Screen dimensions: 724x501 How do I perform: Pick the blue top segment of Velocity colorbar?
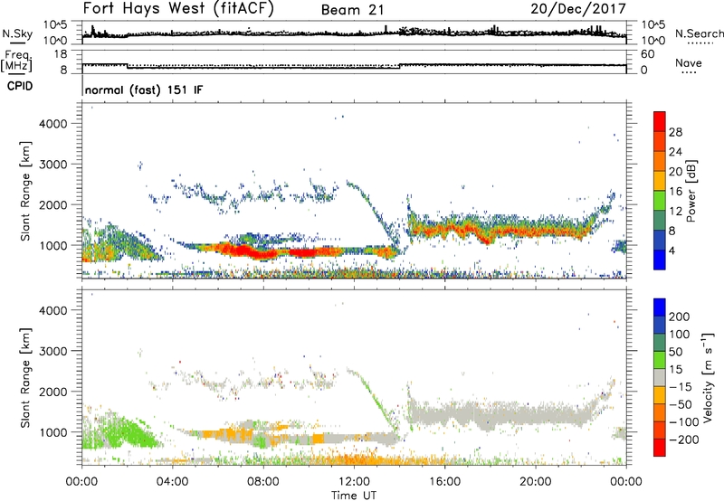[x=660, y=307]
